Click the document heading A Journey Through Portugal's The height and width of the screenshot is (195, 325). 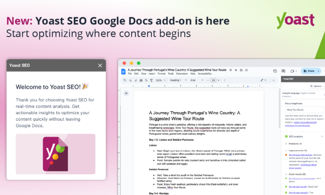pyautogui.click(x=195, y=116)
